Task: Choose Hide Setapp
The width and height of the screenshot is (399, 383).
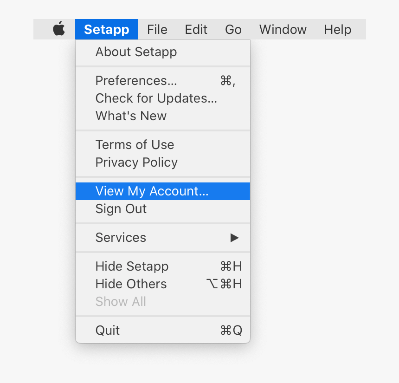Action: click(x=132, y=266)
